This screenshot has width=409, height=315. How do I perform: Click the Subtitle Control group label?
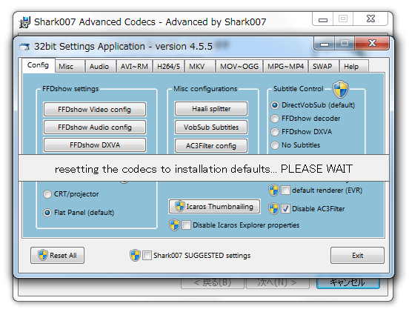[298, 89]
